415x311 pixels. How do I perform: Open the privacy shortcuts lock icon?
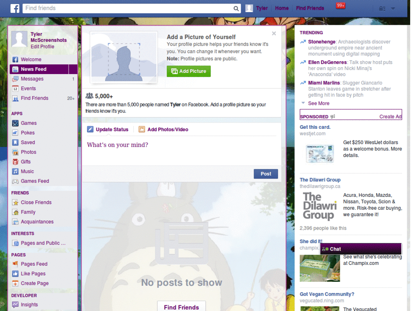point(382,9)
